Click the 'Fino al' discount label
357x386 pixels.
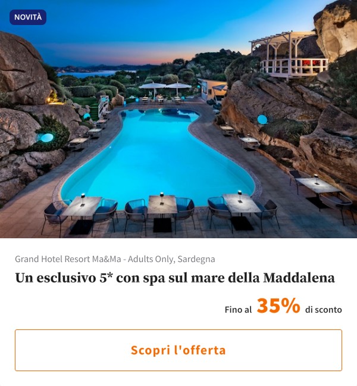[238, 309]
